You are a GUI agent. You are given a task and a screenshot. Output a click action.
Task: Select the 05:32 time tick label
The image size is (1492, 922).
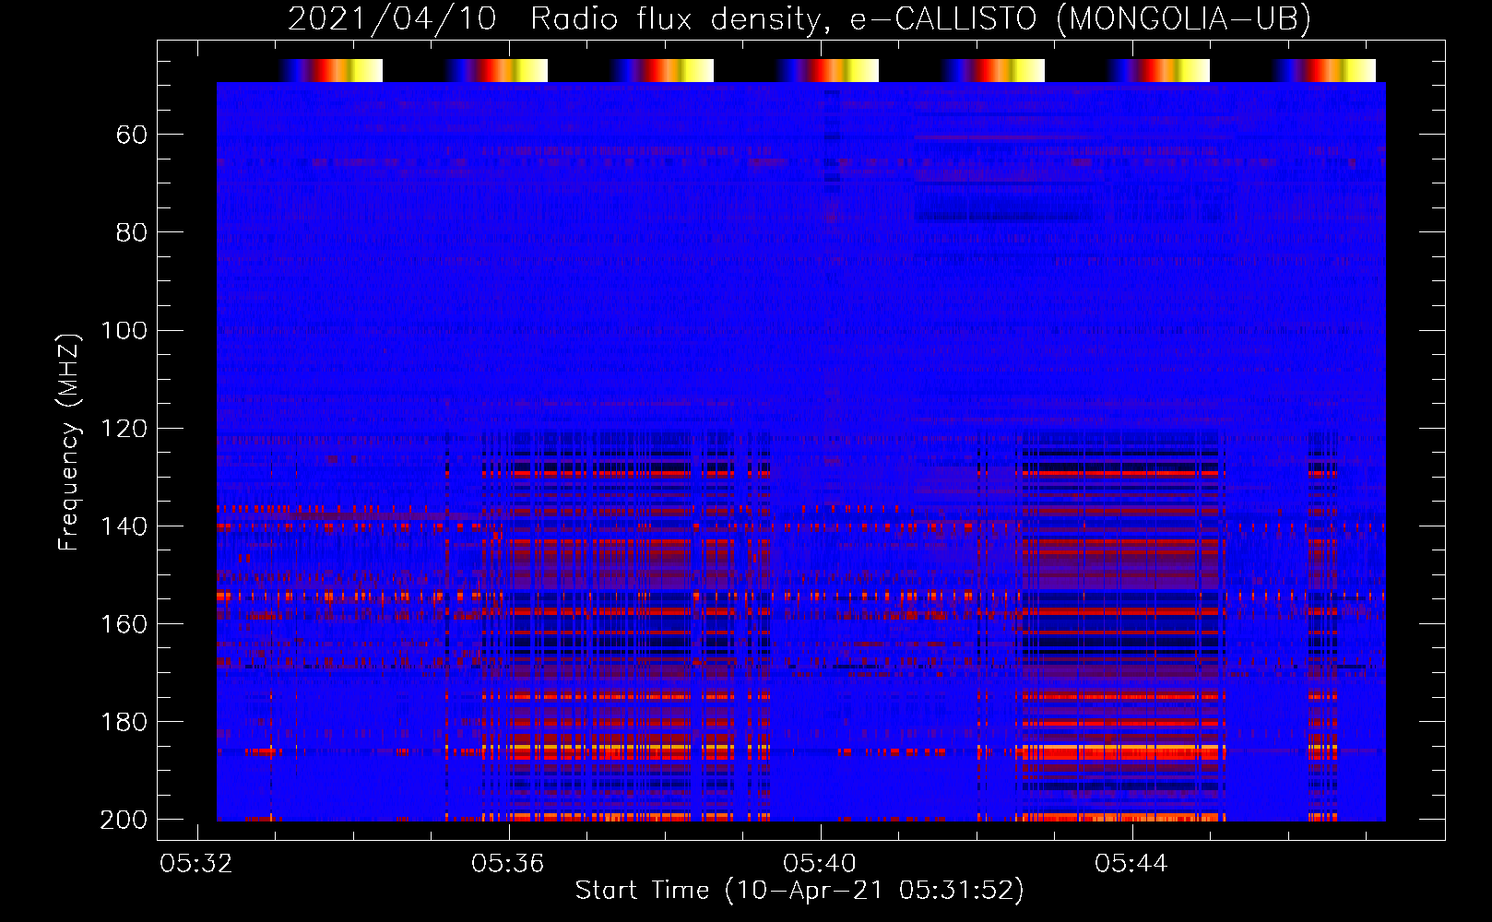[x=196, y=864]
